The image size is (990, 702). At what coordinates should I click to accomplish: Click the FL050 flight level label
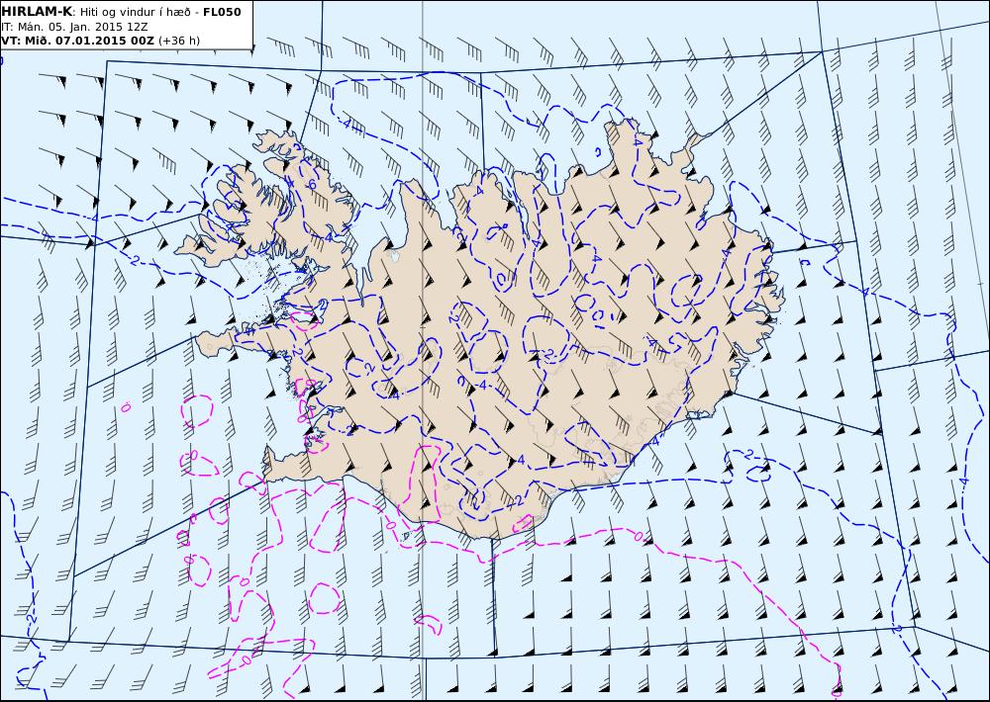(222, 12)
